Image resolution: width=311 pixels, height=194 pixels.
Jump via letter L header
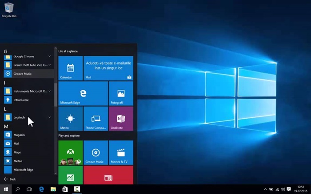[5, 109]
